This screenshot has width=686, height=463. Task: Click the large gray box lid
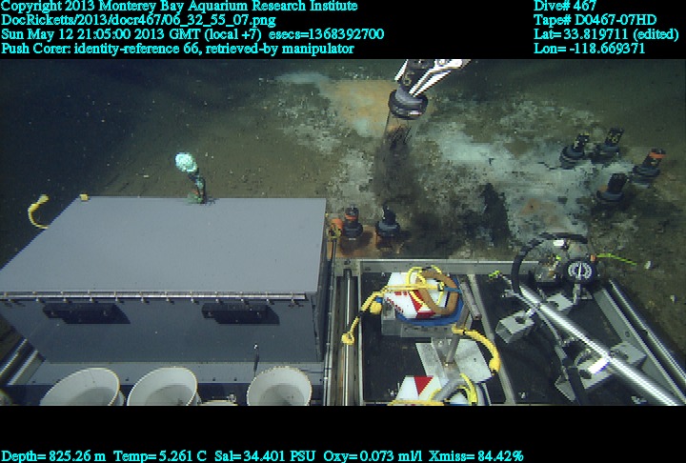pos(167,243)
